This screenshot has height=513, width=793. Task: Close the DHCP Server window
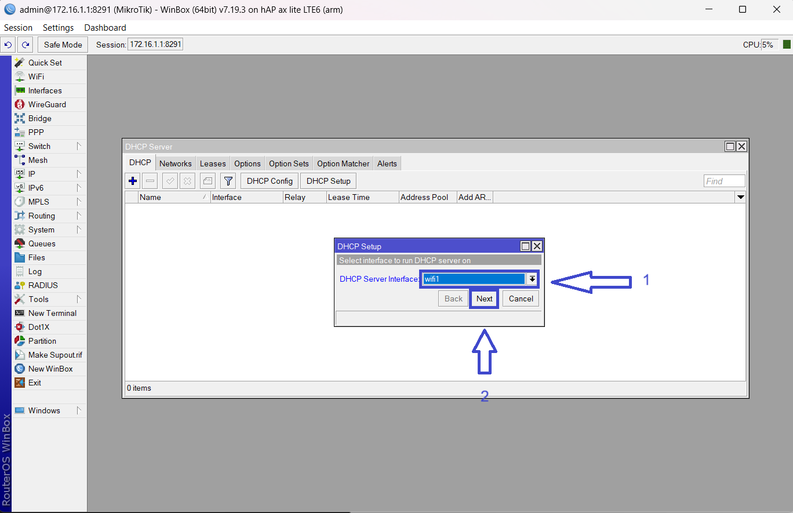pyautogui.click(x=741, y=147)
